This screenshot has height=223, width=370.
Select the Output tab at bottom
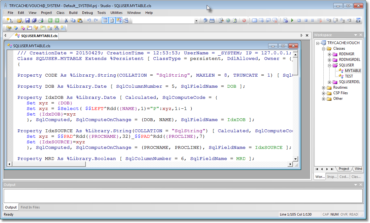(x=11, y=207)
